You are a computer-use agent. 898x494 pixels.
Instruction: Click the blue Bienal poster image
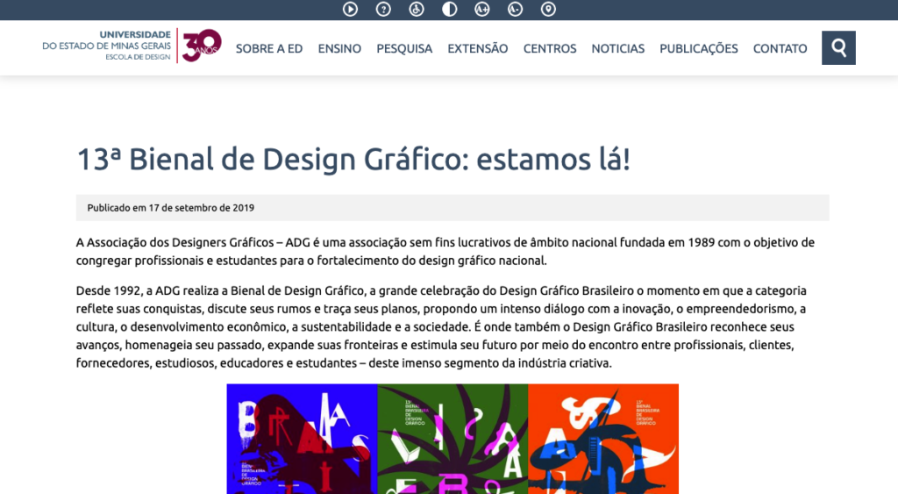pyautogui.click(x=302, y=439)
